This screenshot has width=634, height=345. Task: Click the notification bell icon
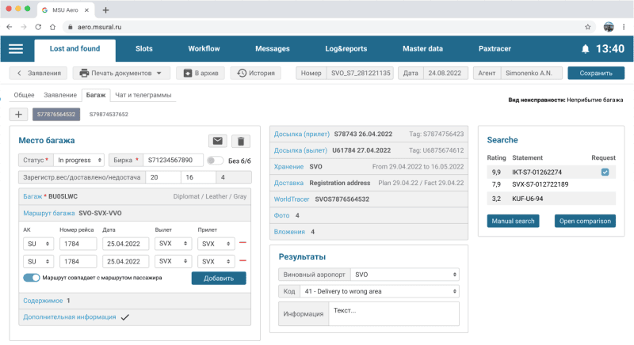[586, 49]
